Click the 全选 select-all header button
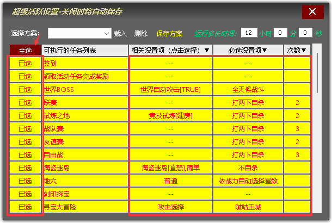The height and width of the screenshot is (223, 332). click(25, 50)
